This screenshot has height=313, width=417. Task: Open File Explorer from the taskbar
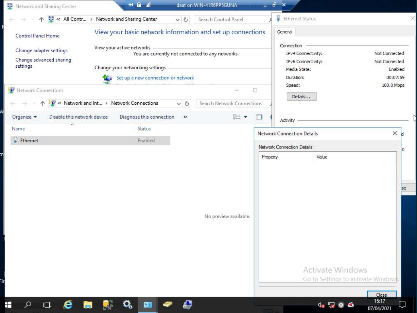(88, 305)
